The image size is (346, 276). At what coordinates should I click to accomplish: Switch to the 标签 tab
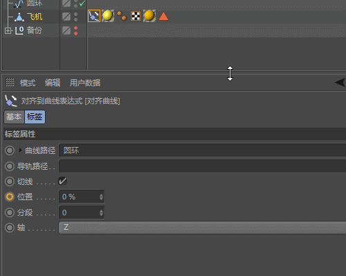pos(35,117)
